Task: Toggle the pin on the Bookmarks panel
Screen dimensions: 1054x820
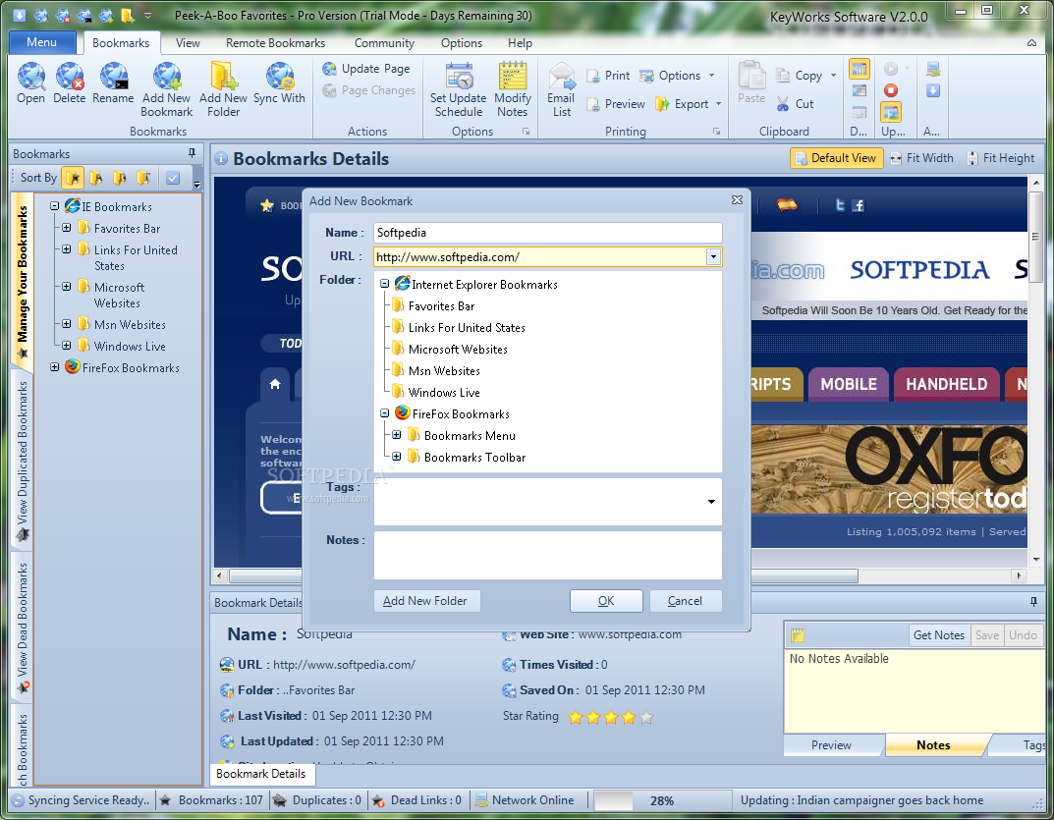Action: tap(192, 153)
